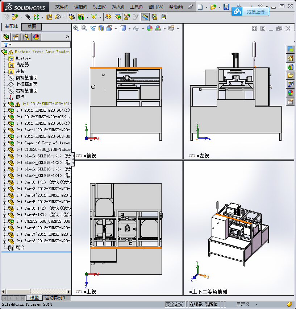Open the View Palette task pane icon
296x309 pixels.
(290, 85)
